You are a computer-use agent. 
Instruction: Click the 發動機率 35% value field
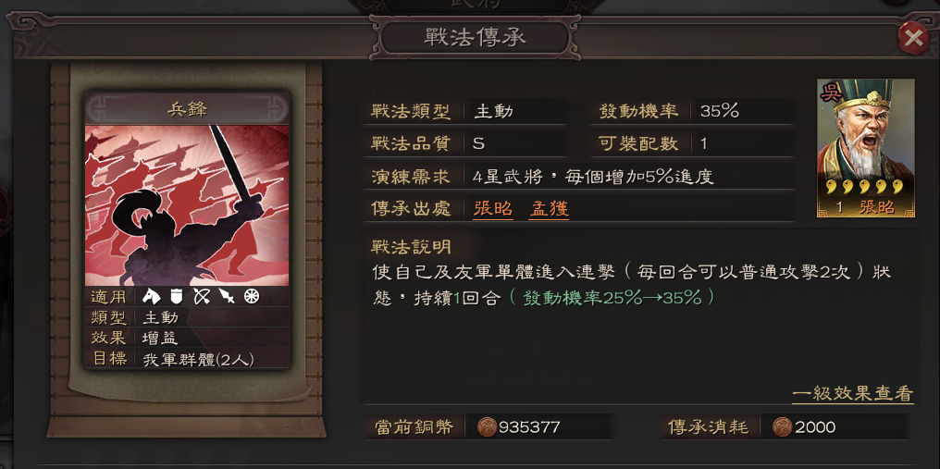pyautogui.click(x=742, y=111)
